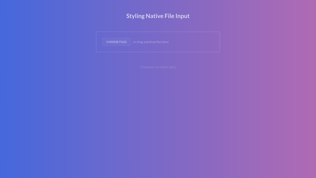Click the CHOOSE FILES button
Image resolution: width=316 pixels, height=178 pixels.
click(116, 42)
